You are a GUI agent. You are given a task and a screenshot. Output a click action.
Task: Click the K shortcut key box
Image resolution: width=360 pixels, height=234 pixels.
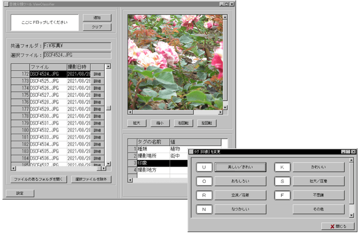[282, 168]
